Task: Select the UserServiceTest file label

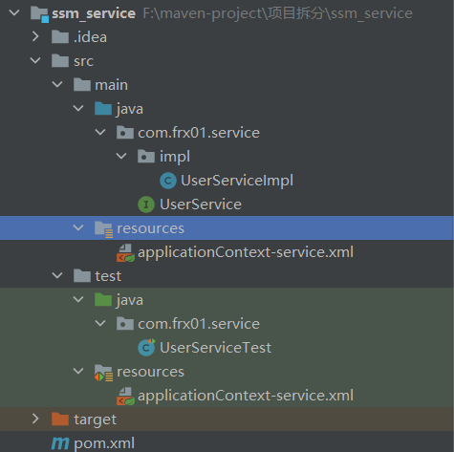Action: coord(215,348)
